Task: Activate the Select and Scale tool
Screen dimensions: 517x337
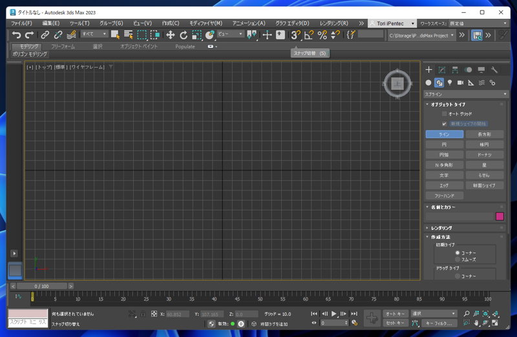Action: coord(196,35)
